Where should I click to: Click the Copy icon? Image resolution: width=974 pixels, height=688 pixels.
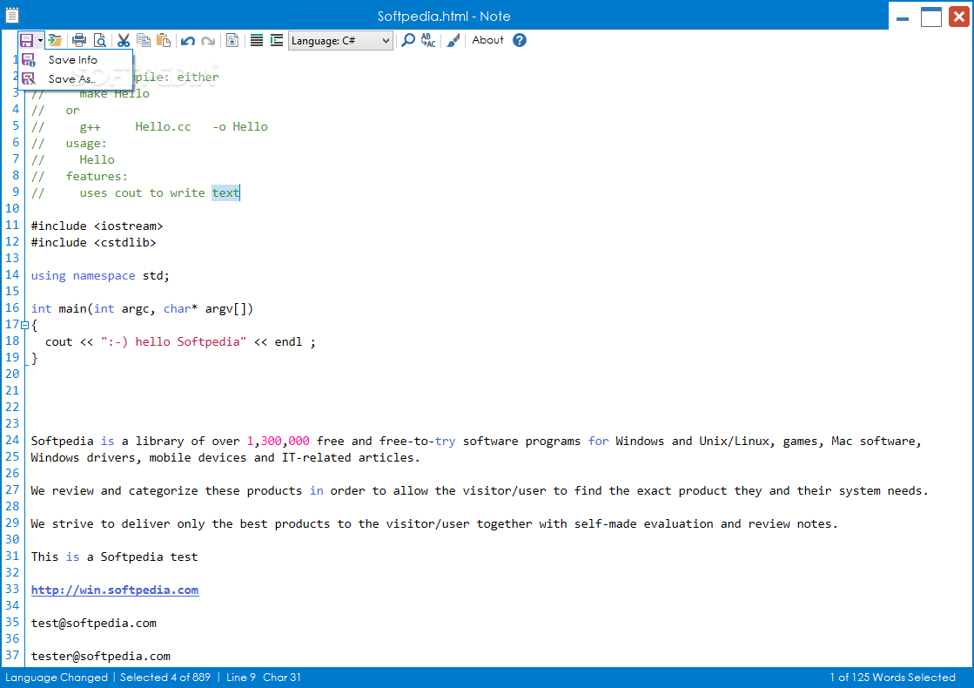point(144,40)
